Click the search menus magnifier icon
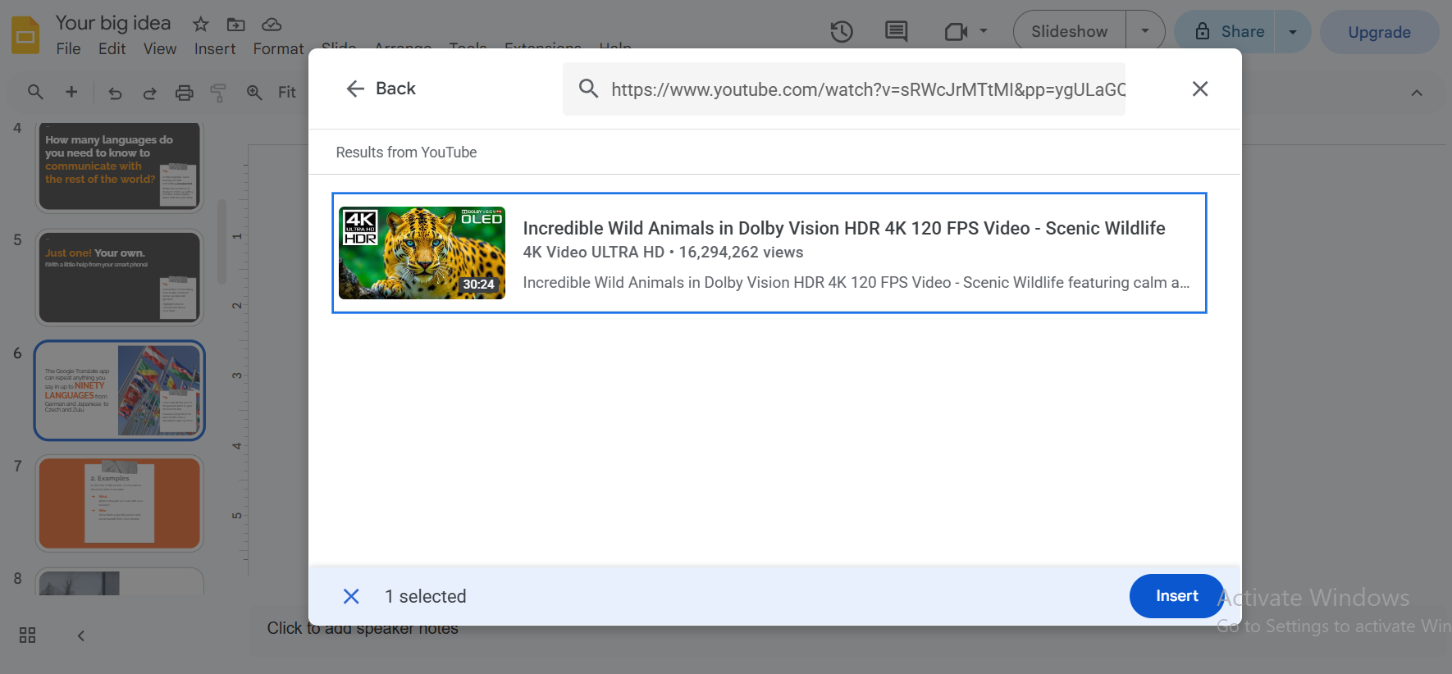1452x674 pixels. click(x=35, y=92)
